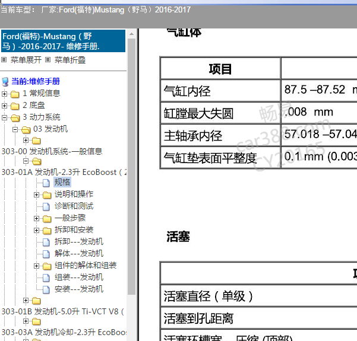This screenshot has width=357, height=341.
Task: Click the 菜单折叠 link
Action: click(x=70, y=60)
